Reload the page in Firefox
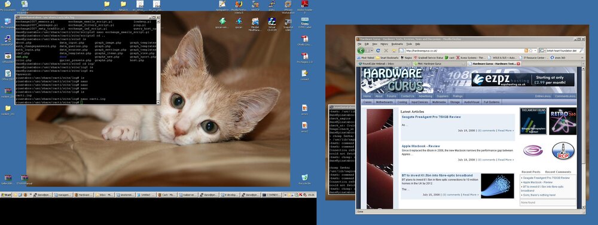 click(378, 50)
